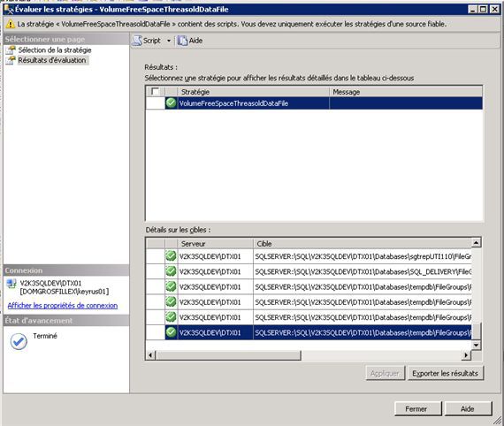Viewport: 504px width, 426px height.
Task: Click the title bar window icon
Action: coord(9,10)
